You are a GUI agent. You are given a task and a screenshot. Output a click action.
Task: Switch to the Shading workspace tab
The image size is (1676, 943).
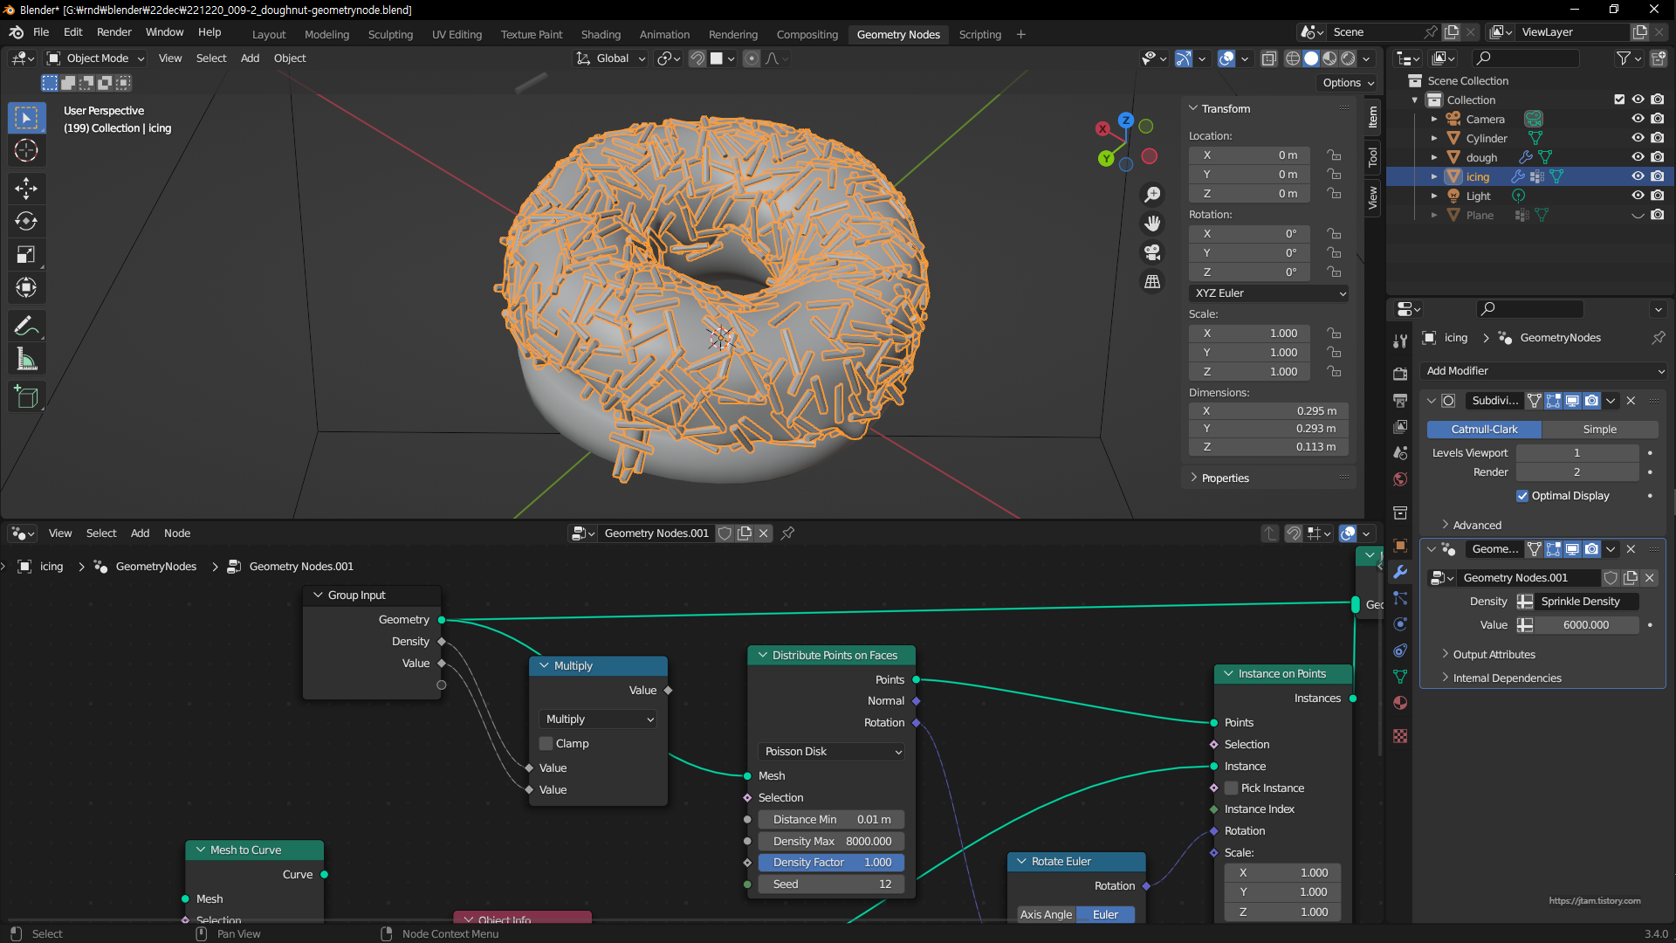click(601, 34)
